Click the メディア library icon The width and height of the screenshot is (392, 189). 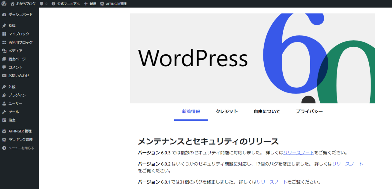(x=4, y=51)
